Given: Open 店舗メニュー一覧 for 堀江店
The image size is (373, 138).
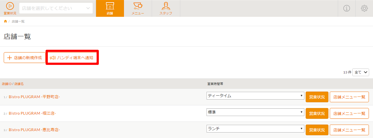Looking at the screenshot, I should click(349, 113).
